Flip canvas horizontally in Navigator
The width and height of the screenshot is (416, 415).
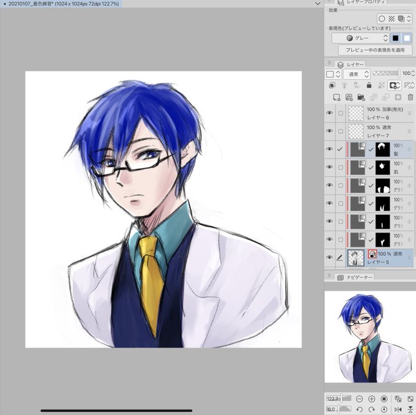[x=398, y=409]
